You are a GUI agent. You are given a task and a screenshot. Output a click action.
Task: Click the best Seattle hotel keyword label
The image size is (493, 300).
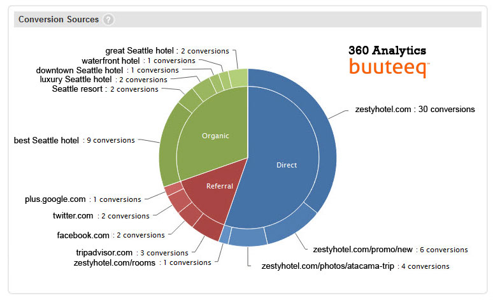pyautogui.click(x=74, y=140)
